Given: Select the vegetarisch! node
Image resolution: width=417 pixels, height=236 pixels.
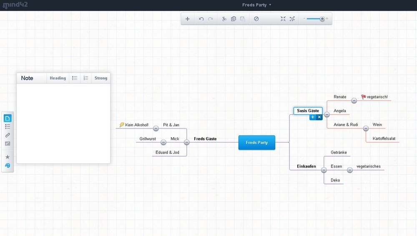Looking at the screenshot, I should point(377,97).
